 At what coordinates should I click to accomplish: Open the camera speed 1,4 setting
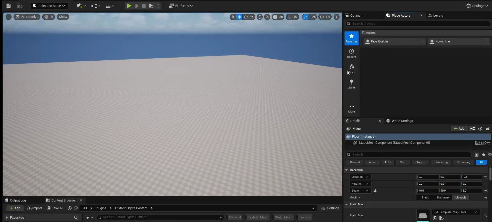[x=325, y=17]
